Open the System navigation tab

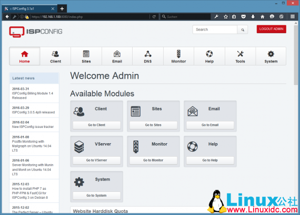coord(271,56)
